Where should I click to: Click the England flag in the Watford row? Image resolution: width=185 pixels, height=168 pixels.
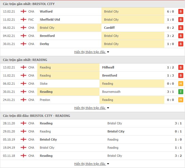pos(23,11)
